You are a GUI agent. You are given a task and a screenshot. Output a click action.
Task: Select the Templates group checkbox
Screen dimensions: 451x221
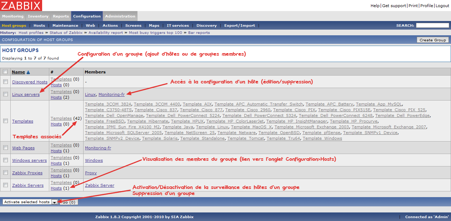click(x=5, y=121)
